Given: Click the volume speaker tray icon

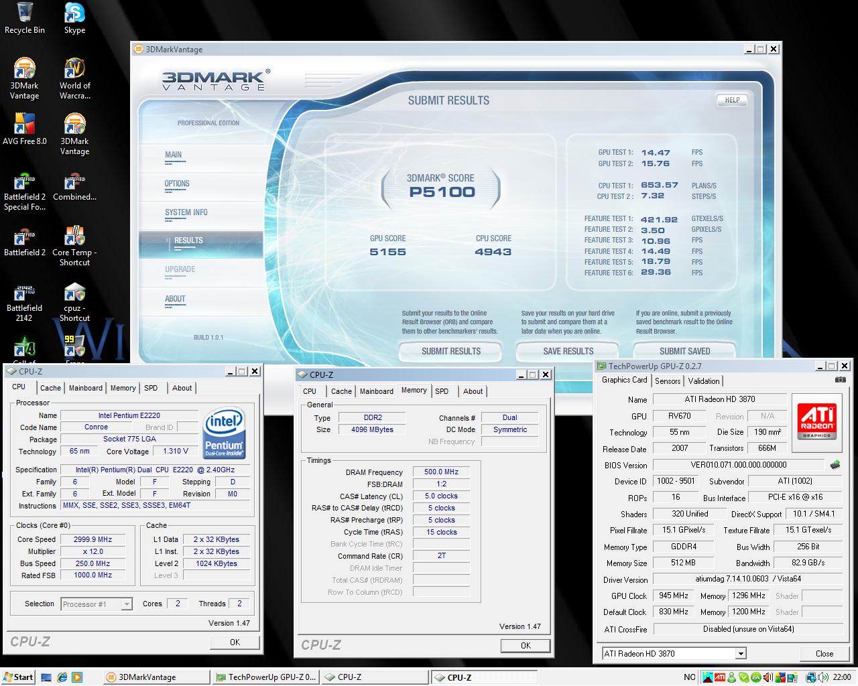Looking at the screenshot, I should point(823,677).
